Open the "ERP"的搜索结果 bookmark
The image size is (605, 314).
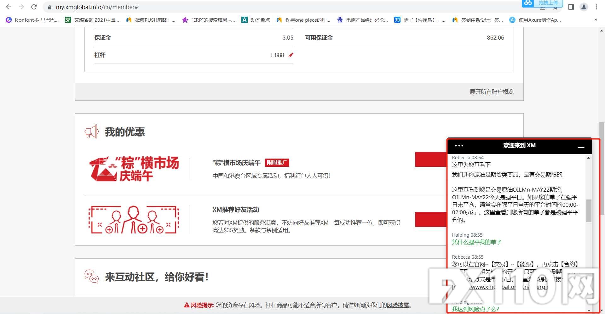coord(209,20)
